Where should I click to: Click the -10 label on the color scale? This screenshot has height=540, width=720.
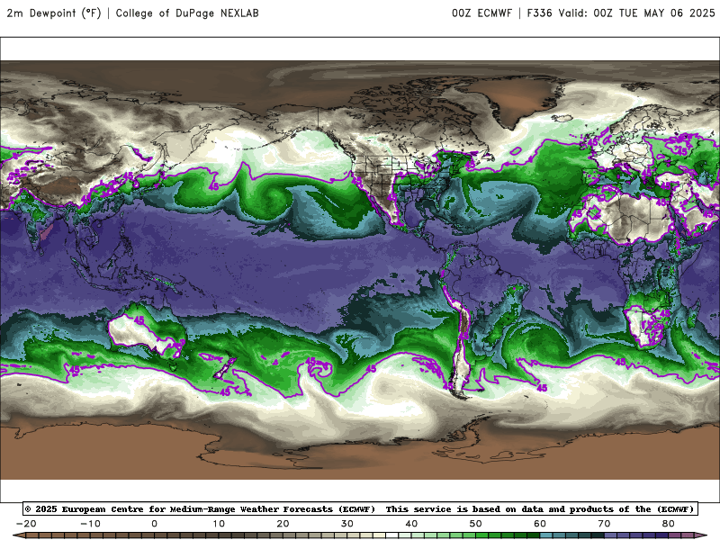(91, 524)
